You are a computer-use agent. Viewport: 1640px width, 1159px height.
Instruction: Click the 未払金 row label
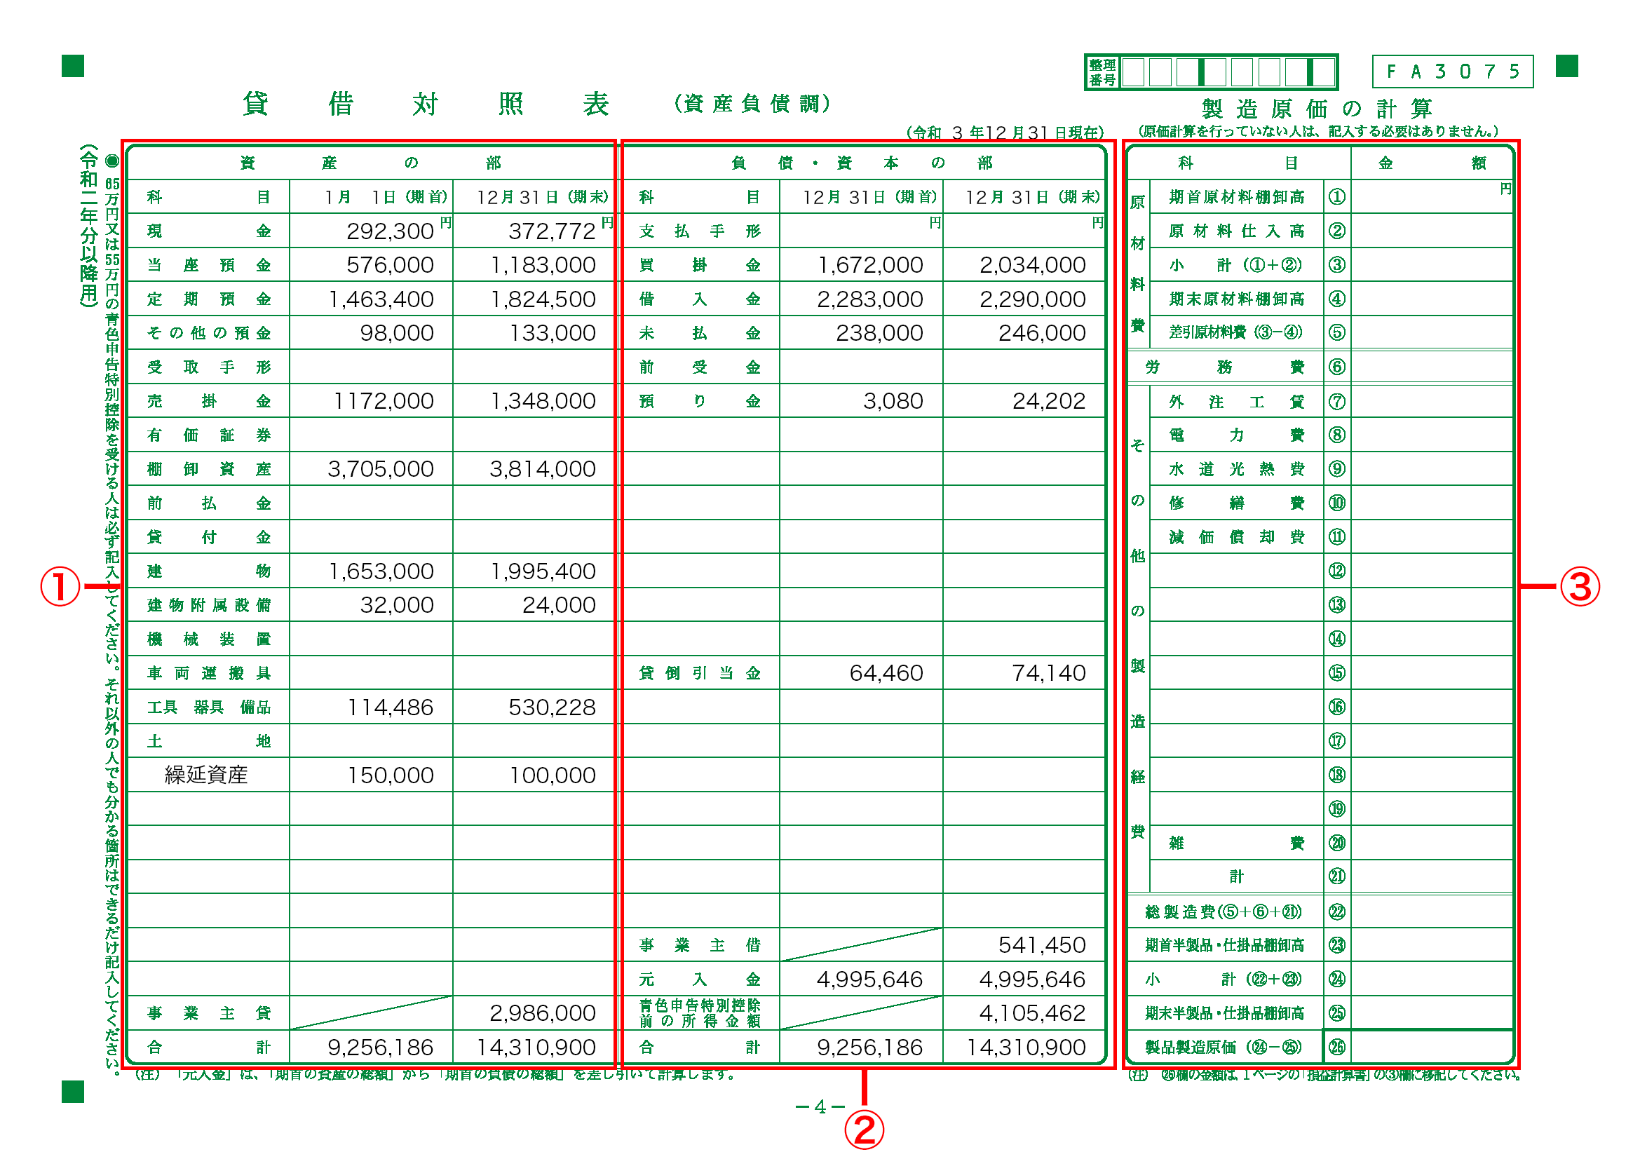coord(700,333)
